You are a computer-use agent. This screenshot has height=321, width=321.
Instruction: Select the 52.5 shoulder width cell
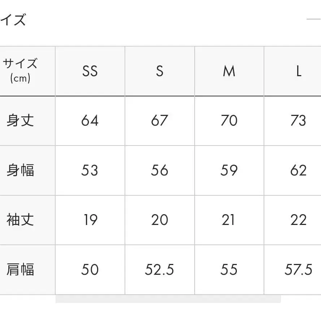pos(160,270)
